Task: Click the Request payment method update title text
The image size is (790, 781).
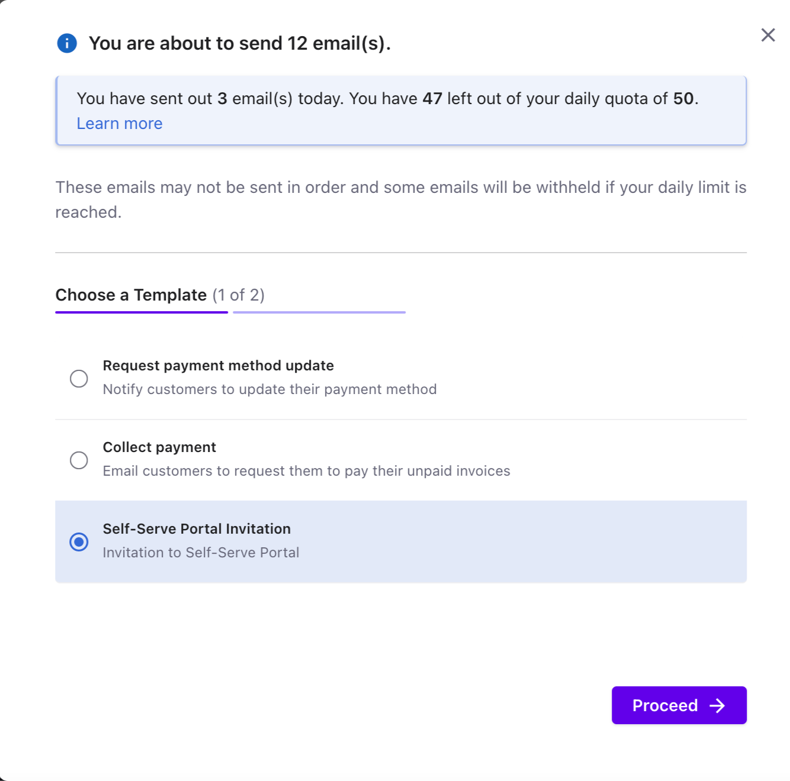Action: 218,366
